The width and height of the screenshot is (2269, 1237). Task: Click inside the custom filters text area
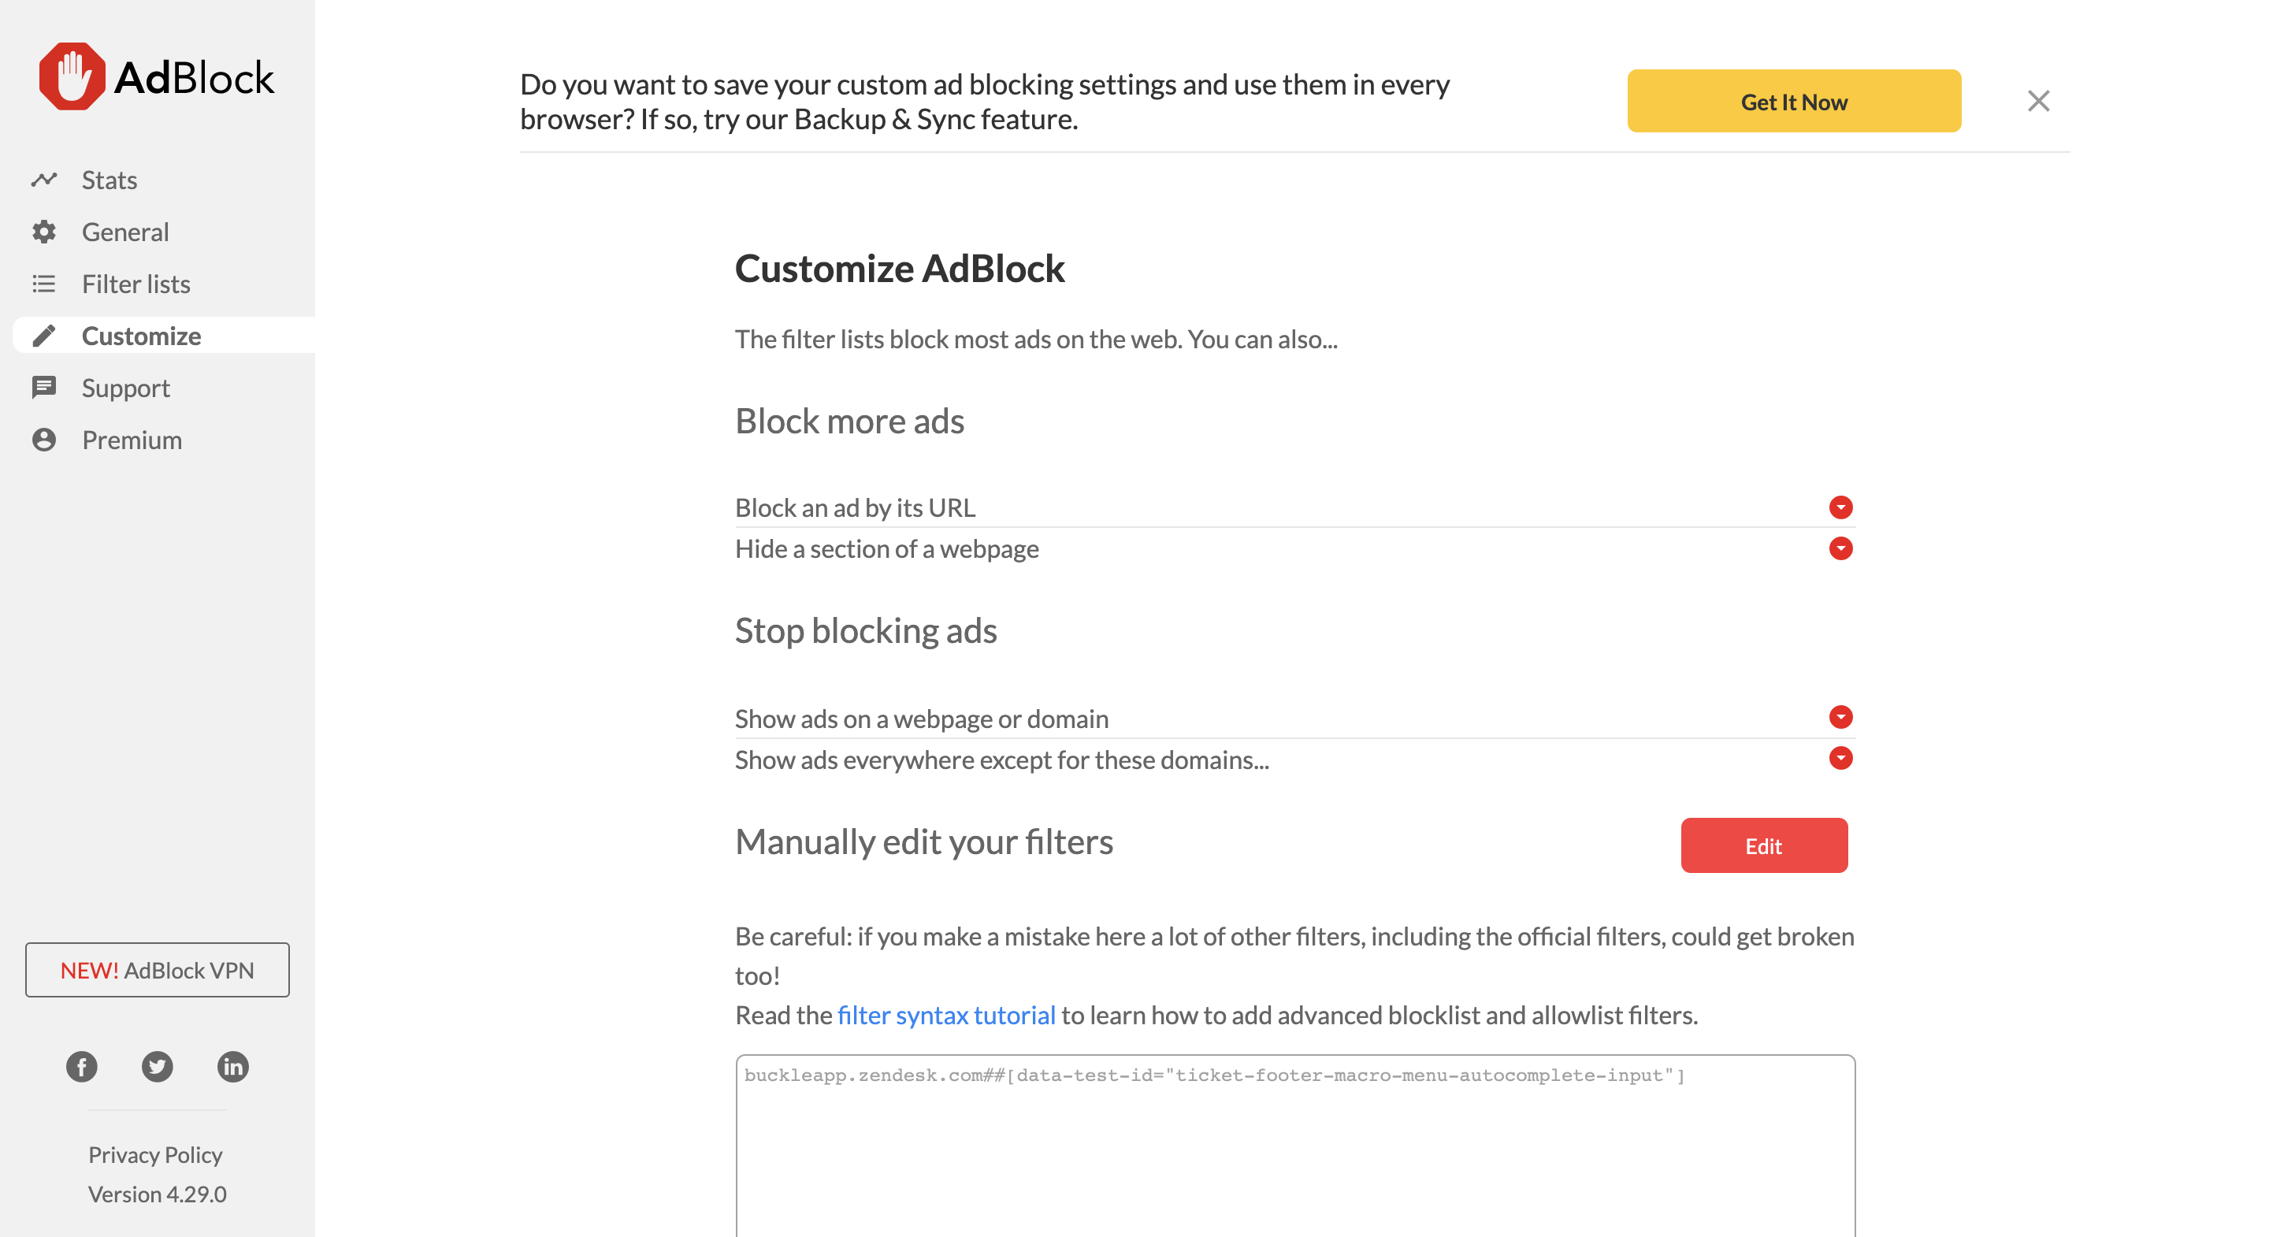[1296, 1146]
